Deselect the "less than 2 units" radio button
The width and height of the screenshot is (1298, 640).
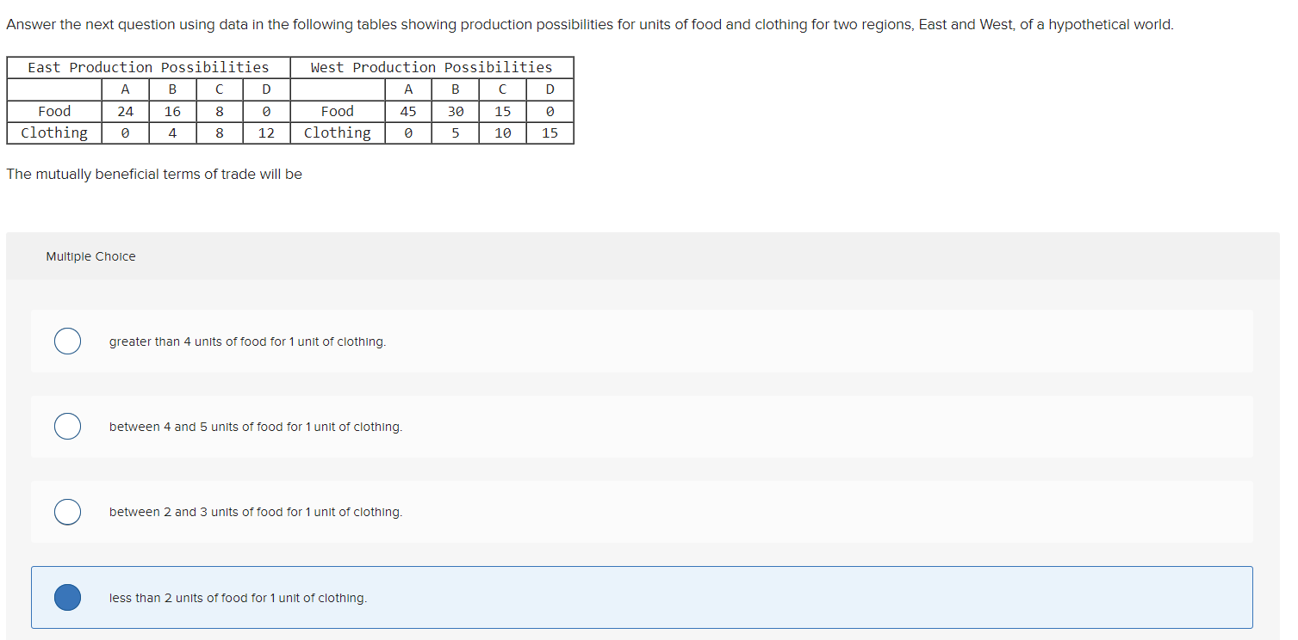tap(67, 597)
